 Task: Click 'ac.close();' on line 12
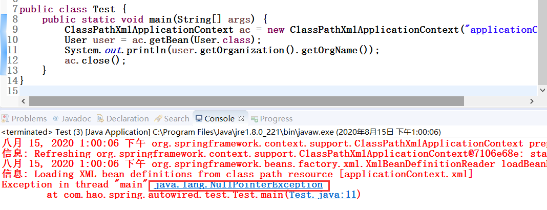pos(95,61)
